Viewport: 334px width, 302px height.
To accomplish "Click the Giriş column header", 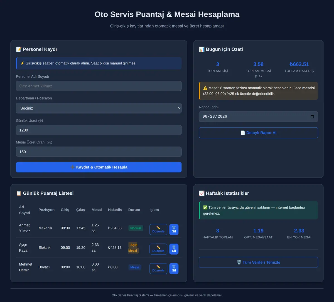I will tap(65, 210).
